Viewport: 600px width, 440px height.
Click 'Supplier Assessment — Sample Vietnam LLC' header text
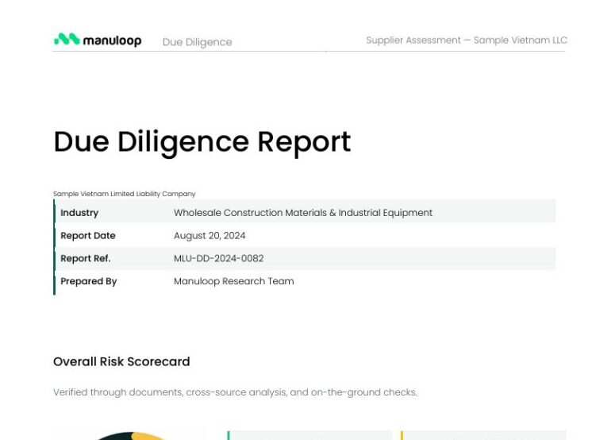(467, 41)
